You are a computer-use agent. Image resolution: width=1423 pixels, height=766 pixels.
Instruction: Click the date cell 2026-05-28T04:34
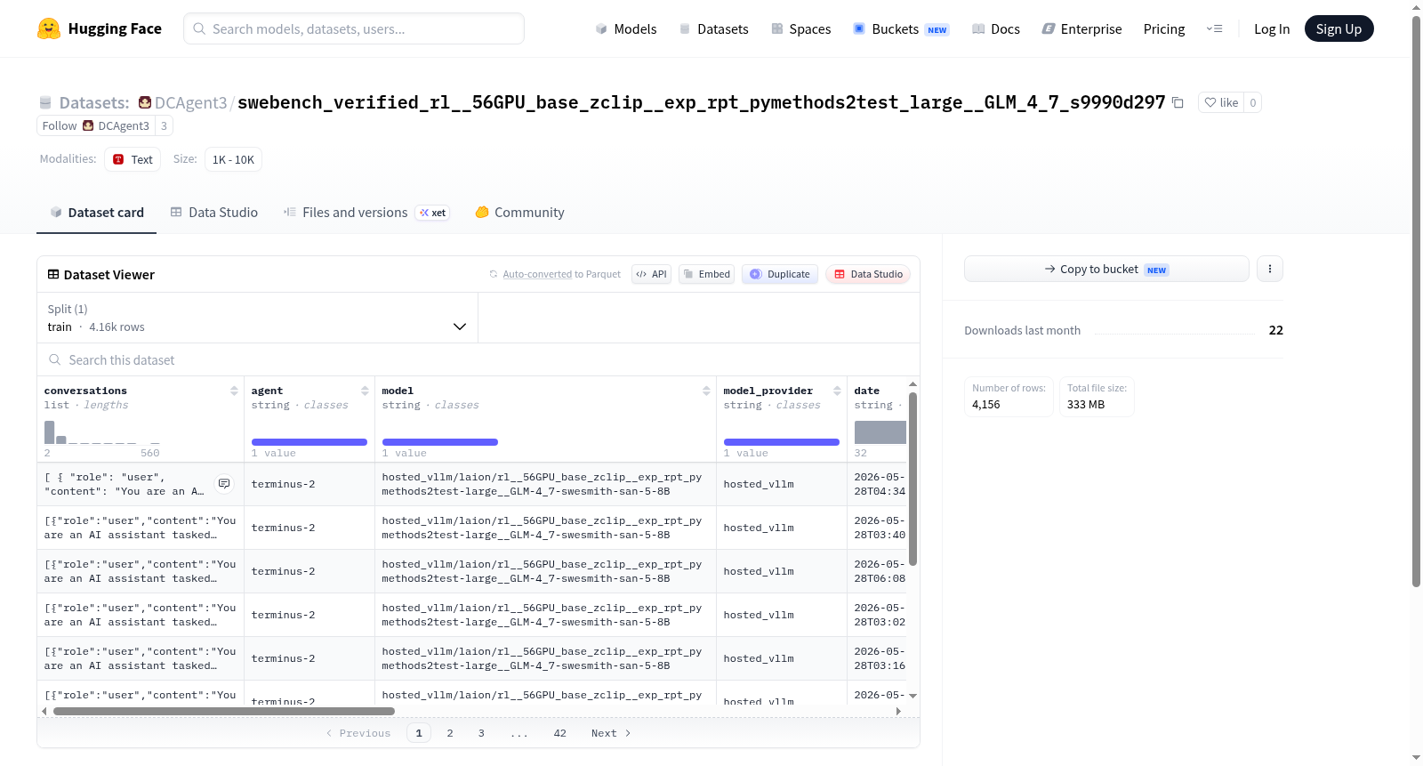tap(880, 484)
